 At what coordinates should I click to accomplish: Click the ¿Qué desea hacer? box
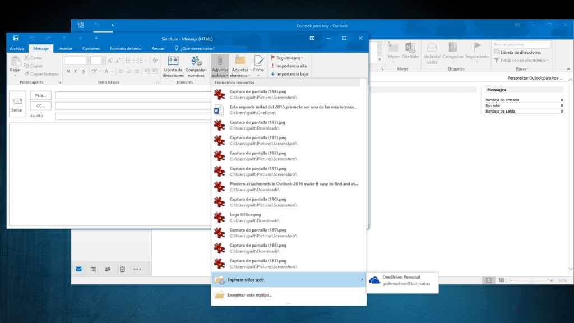[195, 48]
